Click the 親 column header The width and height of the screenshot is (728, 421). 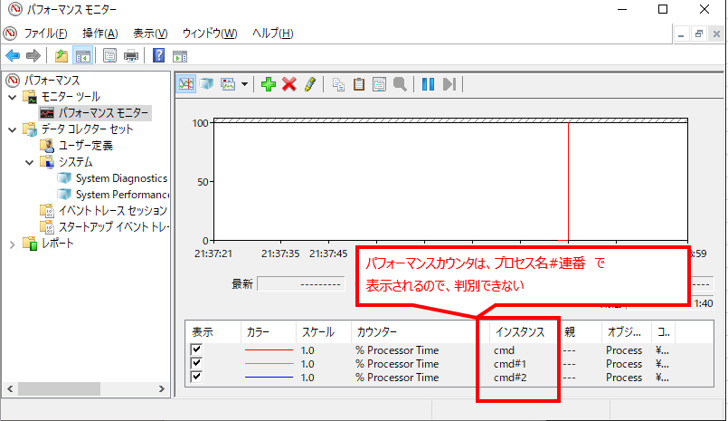pyautogui.click(x=581, y=331)
